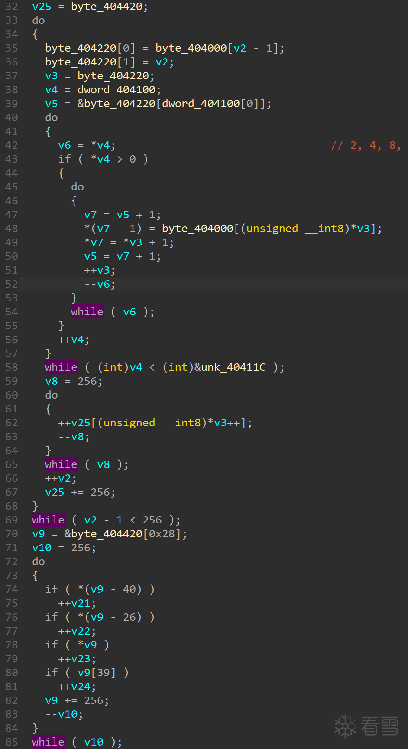Click the code '*v7 = *v3 + 1;'
Image resolution: width=408 pixels, height=749 pixels.
[129, 242]
